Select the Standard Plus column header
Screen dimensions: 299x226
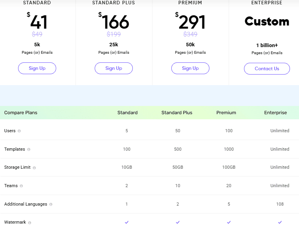click(177, 113)
